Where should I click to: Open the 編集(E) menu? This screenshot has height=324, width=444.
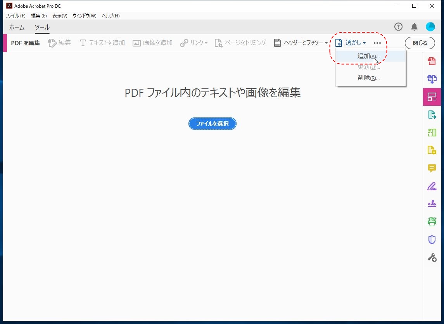coord(39,16)
